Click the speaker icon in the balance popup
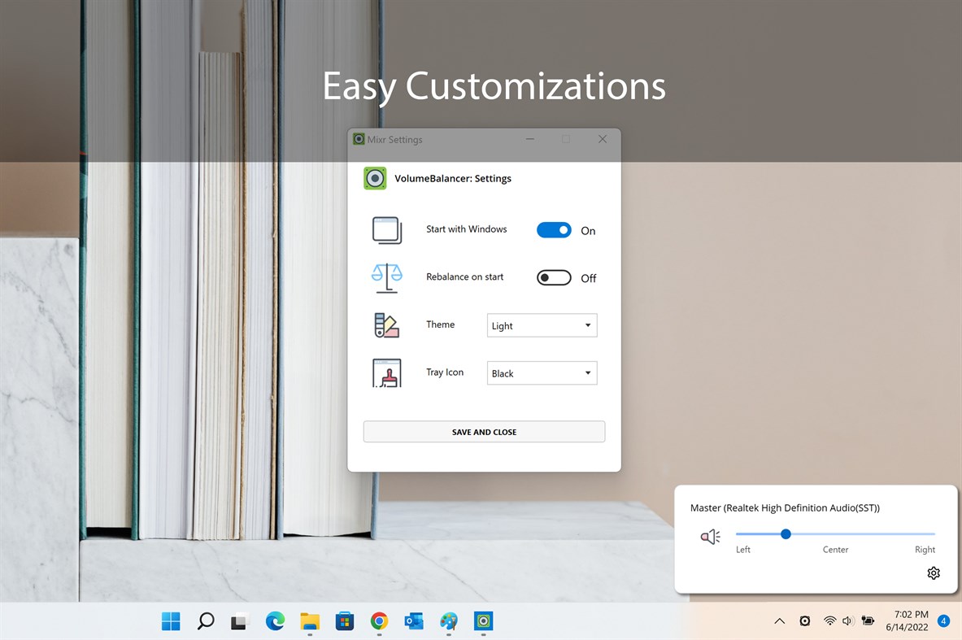This screenshot has height=640, width=962. click(709, 536)
